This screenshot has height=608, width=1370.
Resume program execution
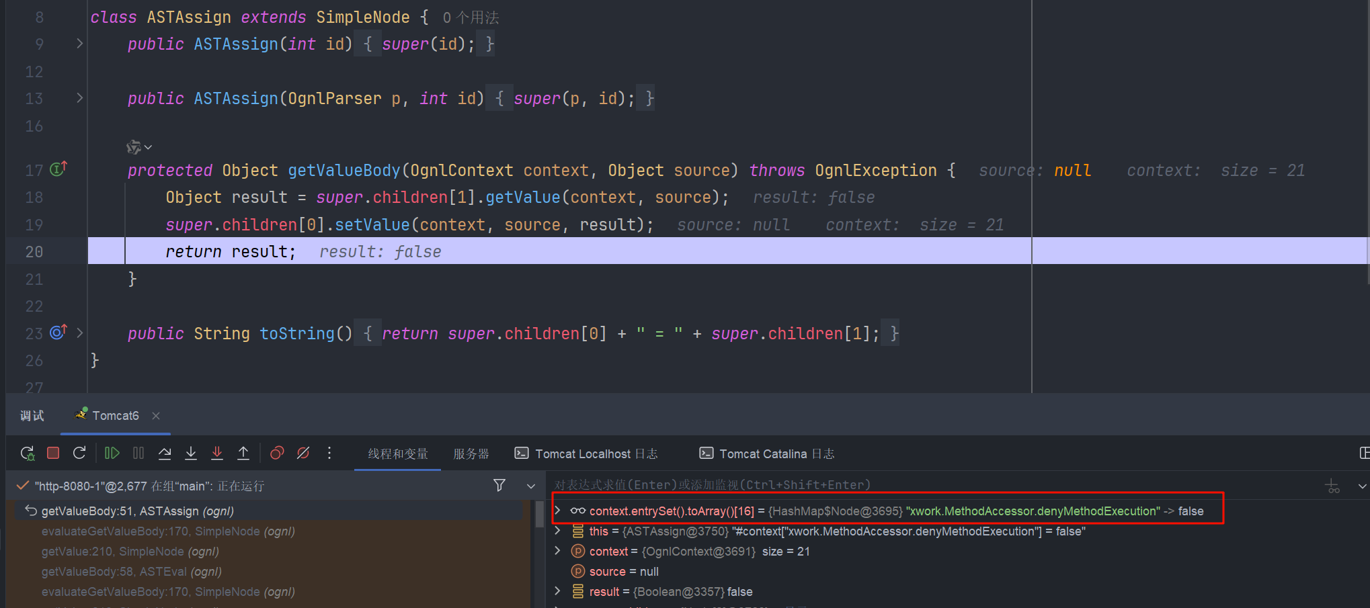click(112, 453)
